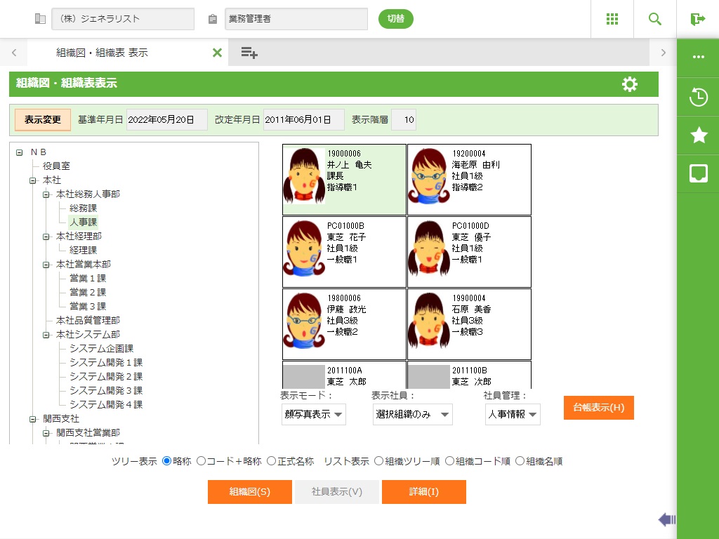Click the company name field ジェネラリスト

point(123,19)
